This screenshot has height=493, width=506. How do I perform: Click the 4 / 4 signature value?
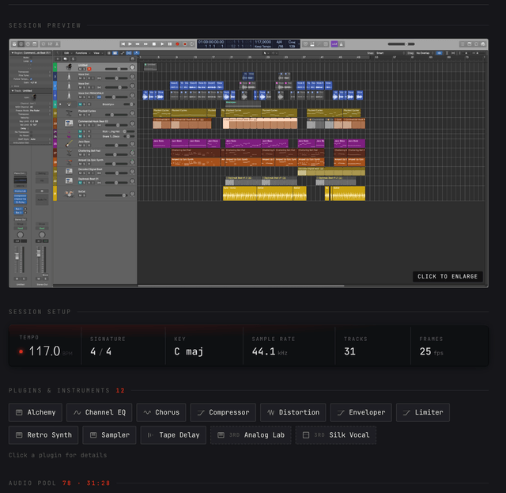click(x=100, y=351)
